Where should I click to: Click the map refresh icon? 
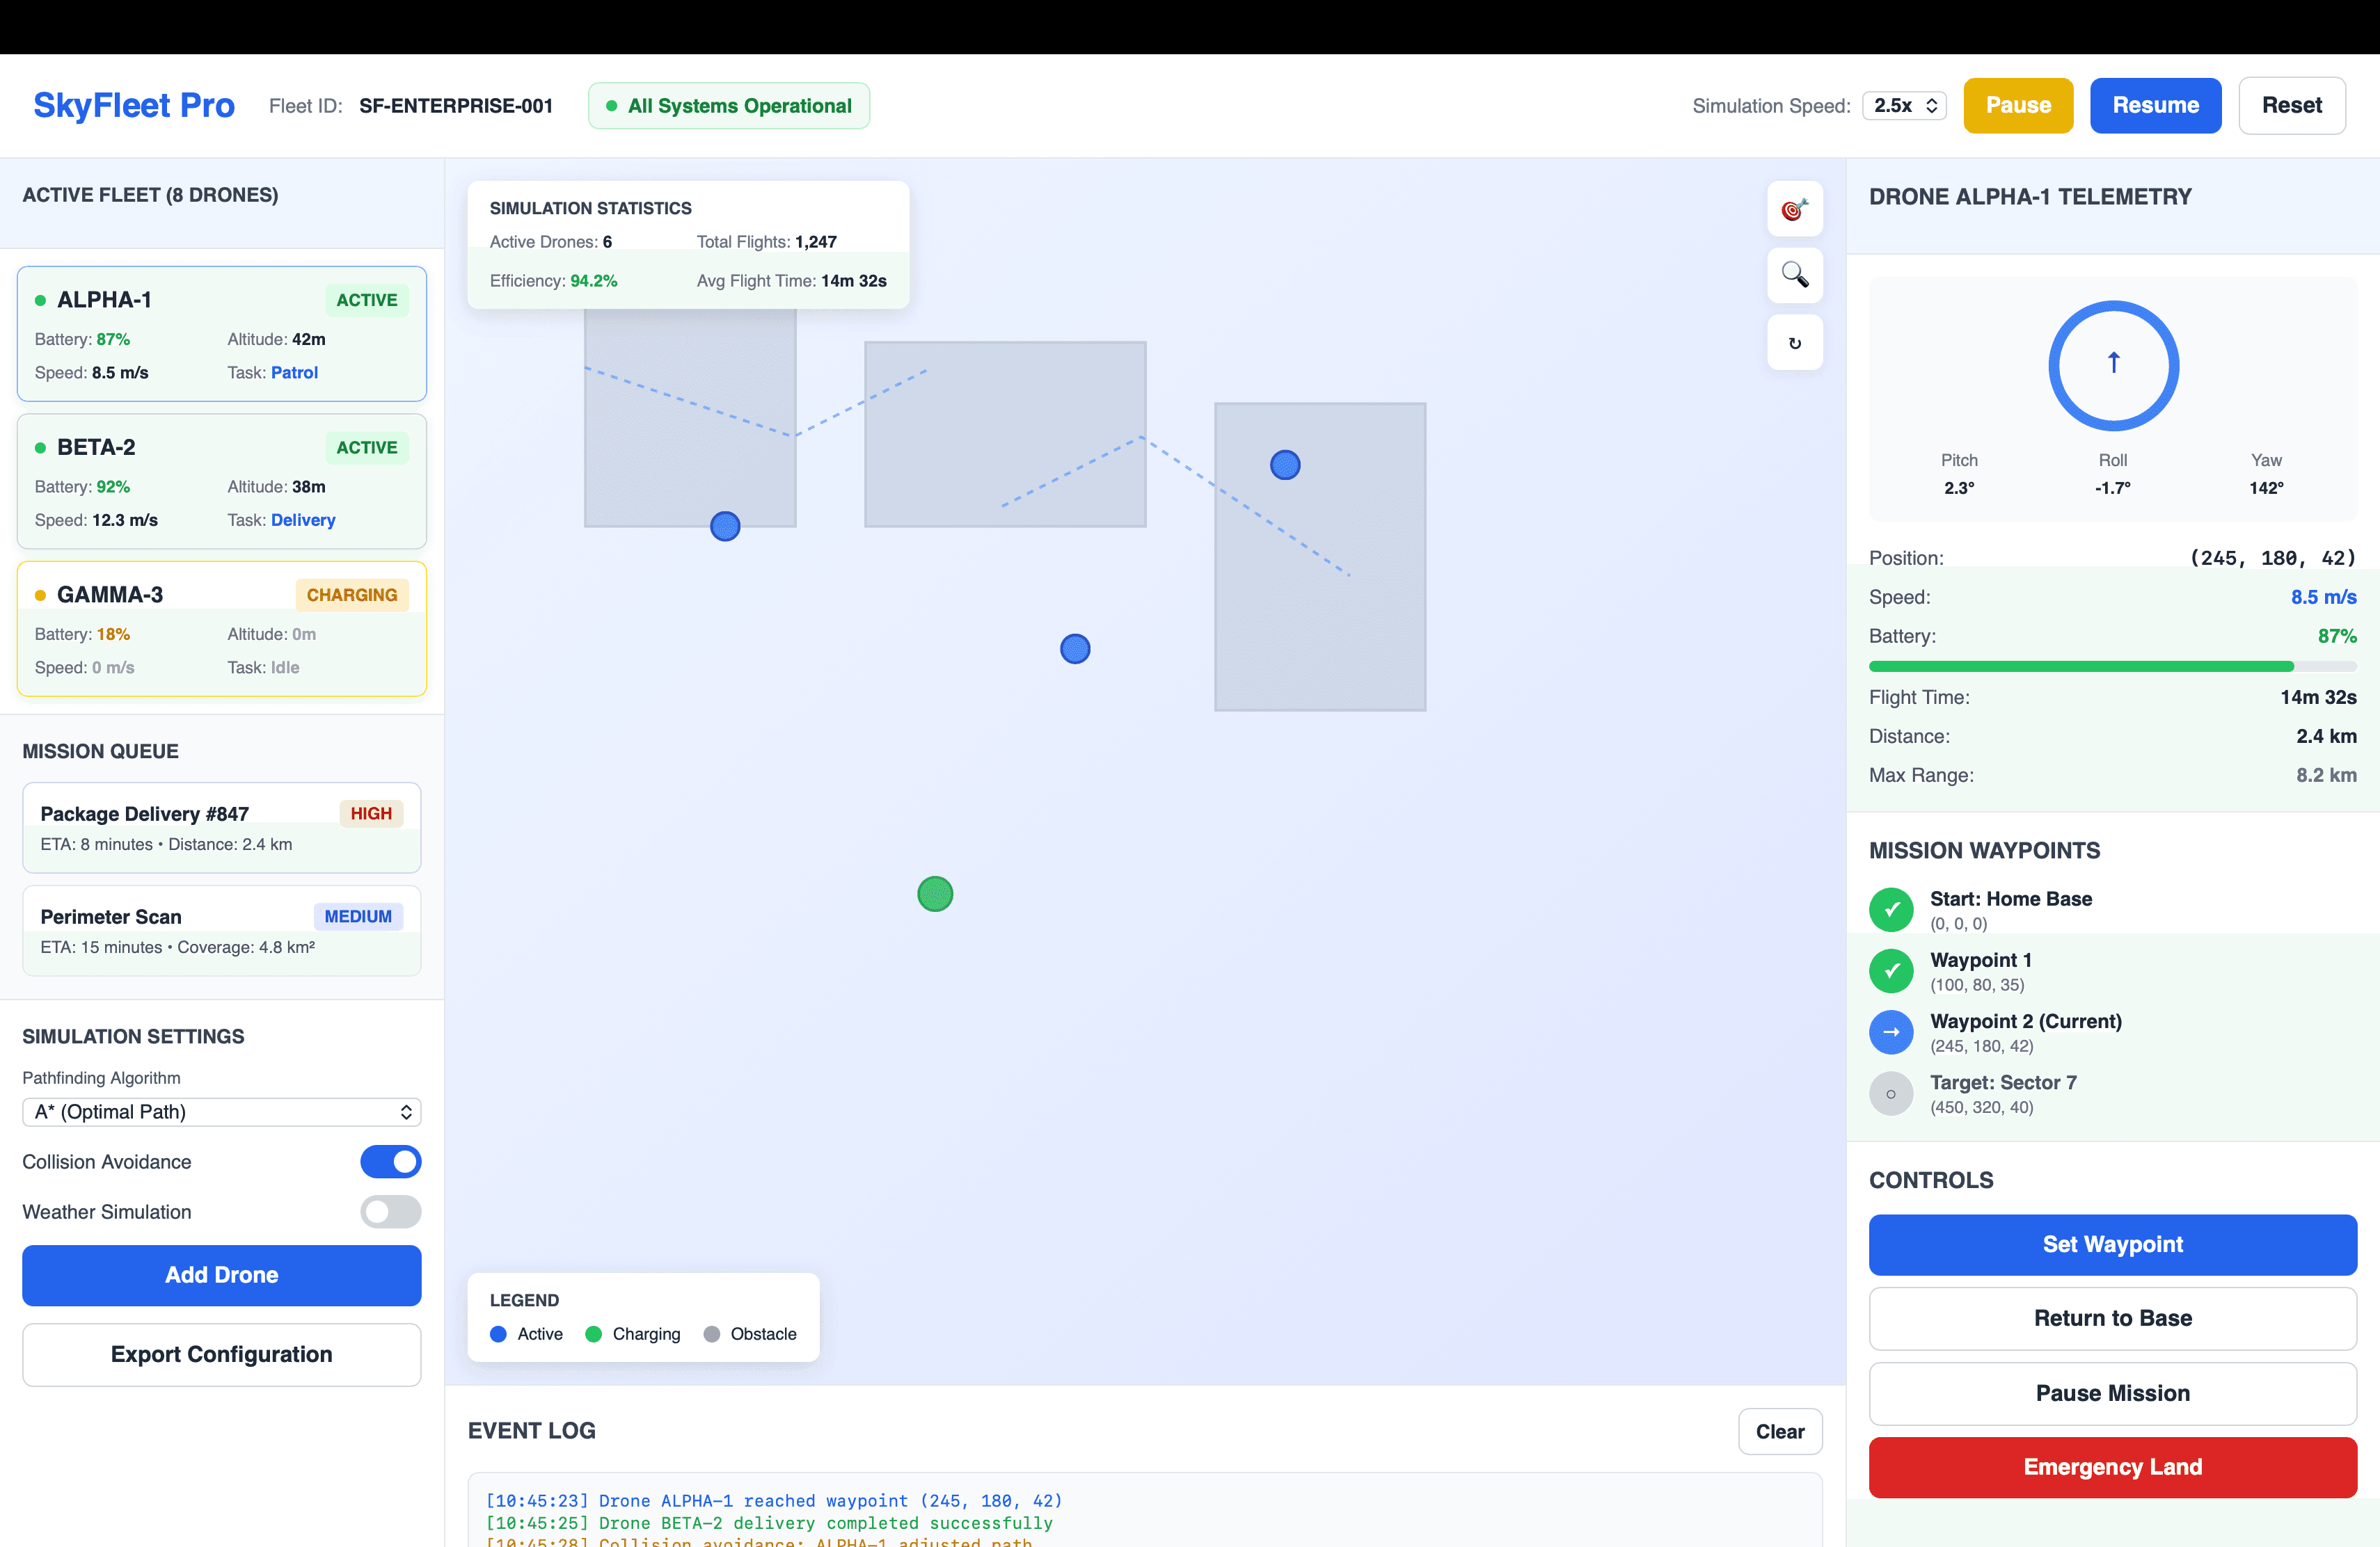[1794, 342]
